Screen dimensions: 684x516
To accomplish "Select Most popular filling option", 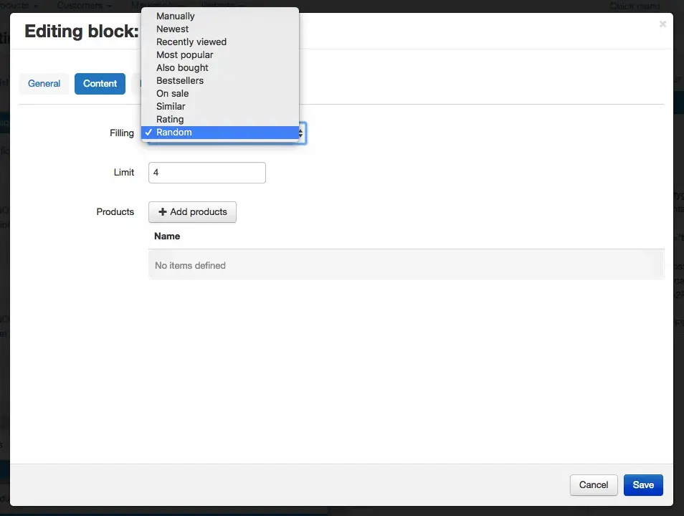I will click(x=184, y=54).
